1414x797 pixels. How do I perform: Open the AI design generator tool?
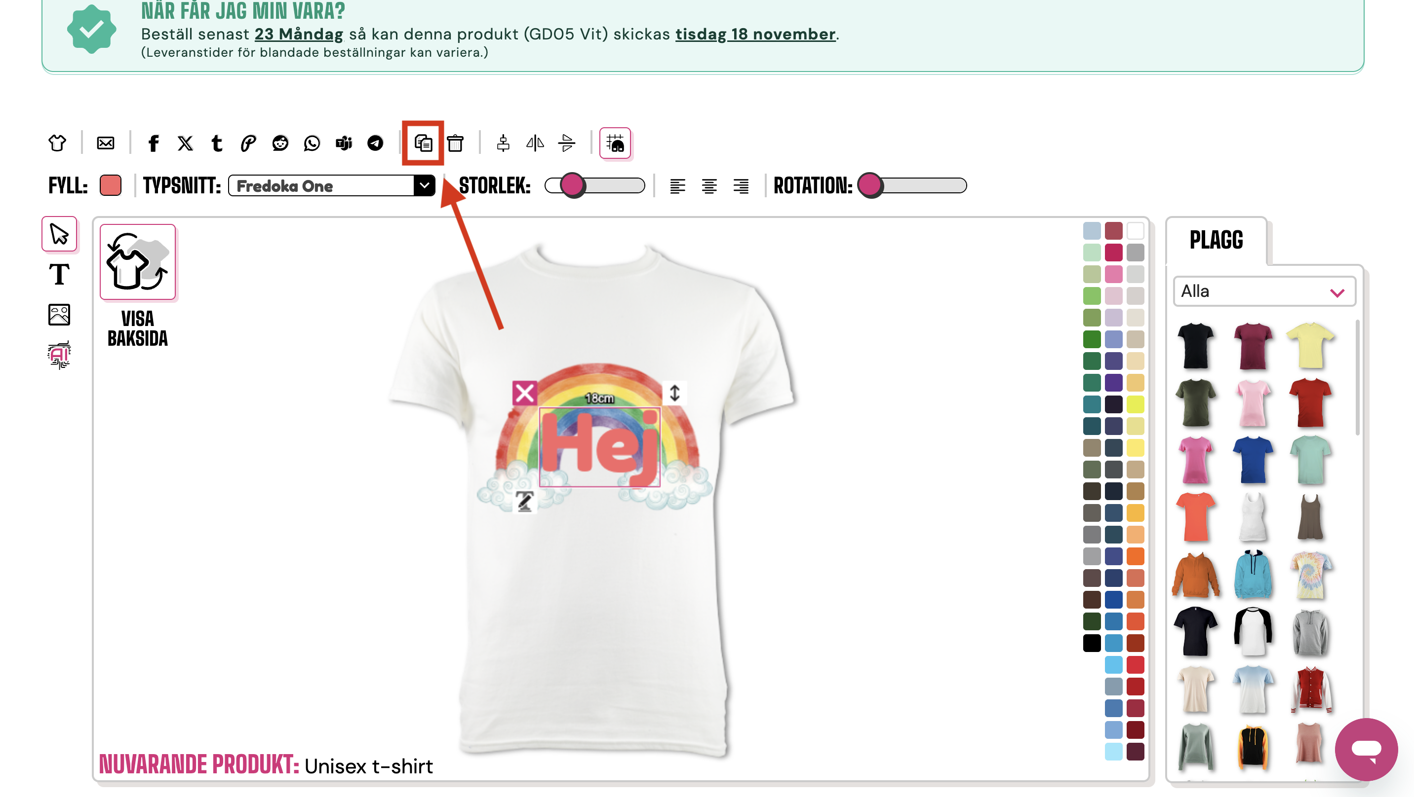(x=59, y=355)
